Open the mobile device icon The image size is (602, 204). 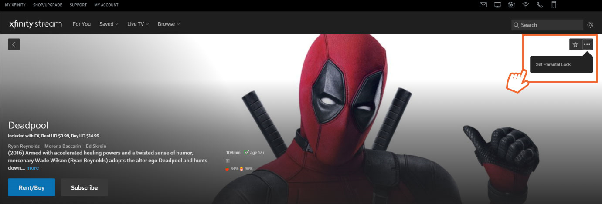(x=554, y=5)
